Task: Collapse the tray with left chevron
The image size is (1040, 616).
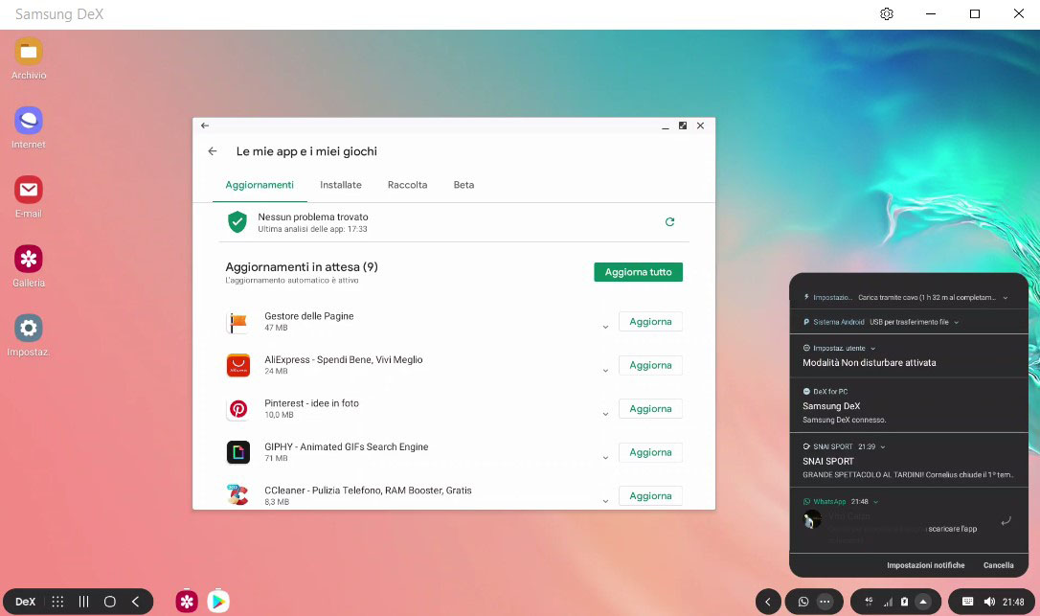Action: (x=768, y=602)
